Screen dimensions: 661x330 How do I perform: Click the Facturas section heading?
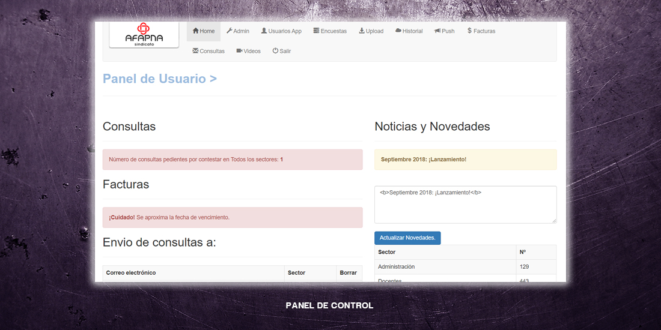coord(126,184)
